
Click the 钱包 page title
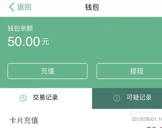(92, 7)
